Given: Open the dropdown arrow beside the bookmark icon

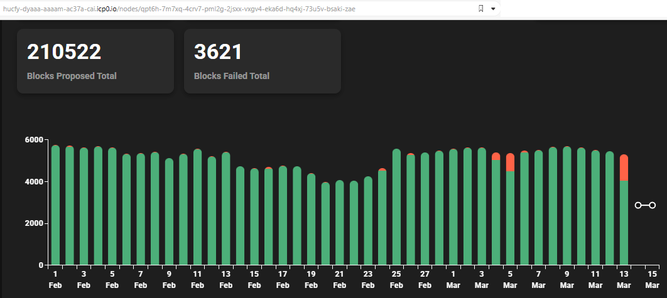Looking at the screenshot, I should (x=493, y=9).
